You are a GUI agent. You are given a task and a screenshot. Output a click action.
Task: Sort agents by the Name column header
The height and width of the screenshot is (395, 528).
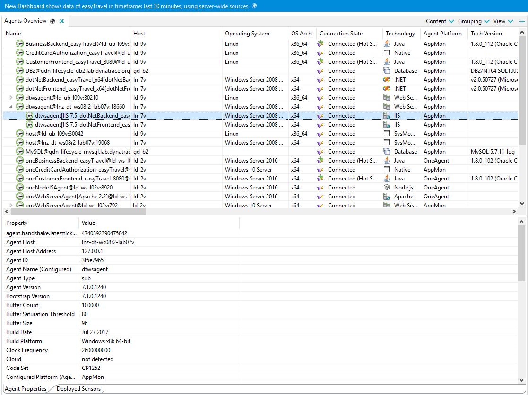[67, 33]
